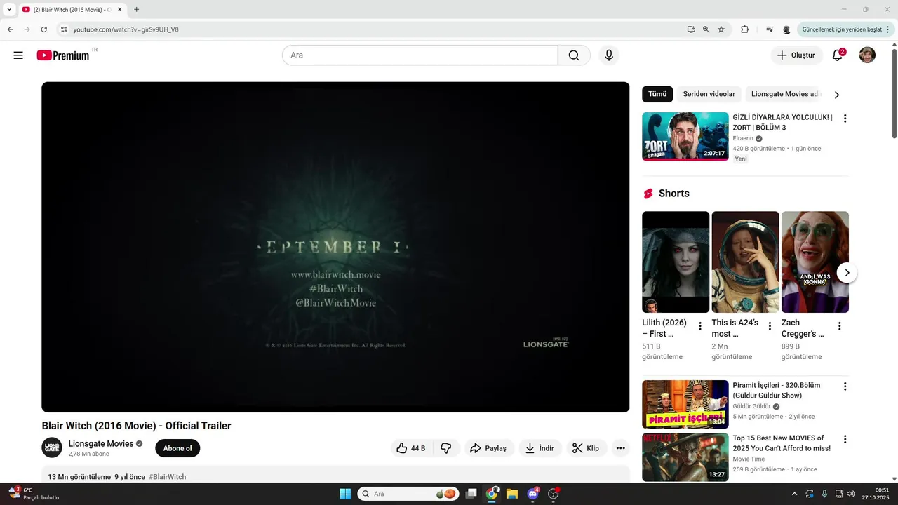Click the browser address bar URL
This screenshot has height=505, width=898.
[x=126, y=29]
